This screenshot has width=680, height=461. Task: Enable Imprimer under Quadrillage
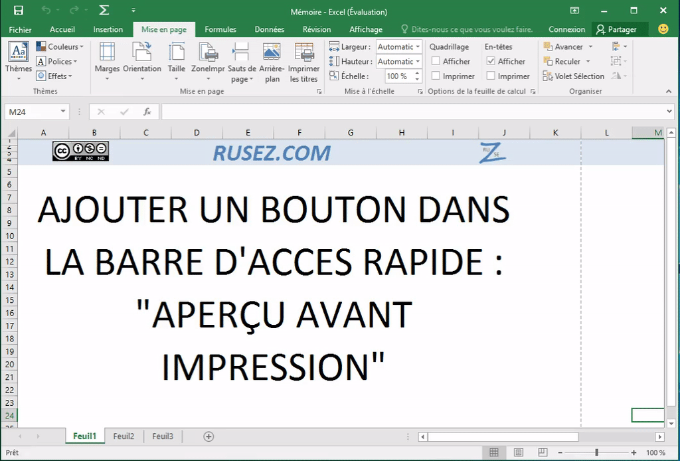click(436, 76)
